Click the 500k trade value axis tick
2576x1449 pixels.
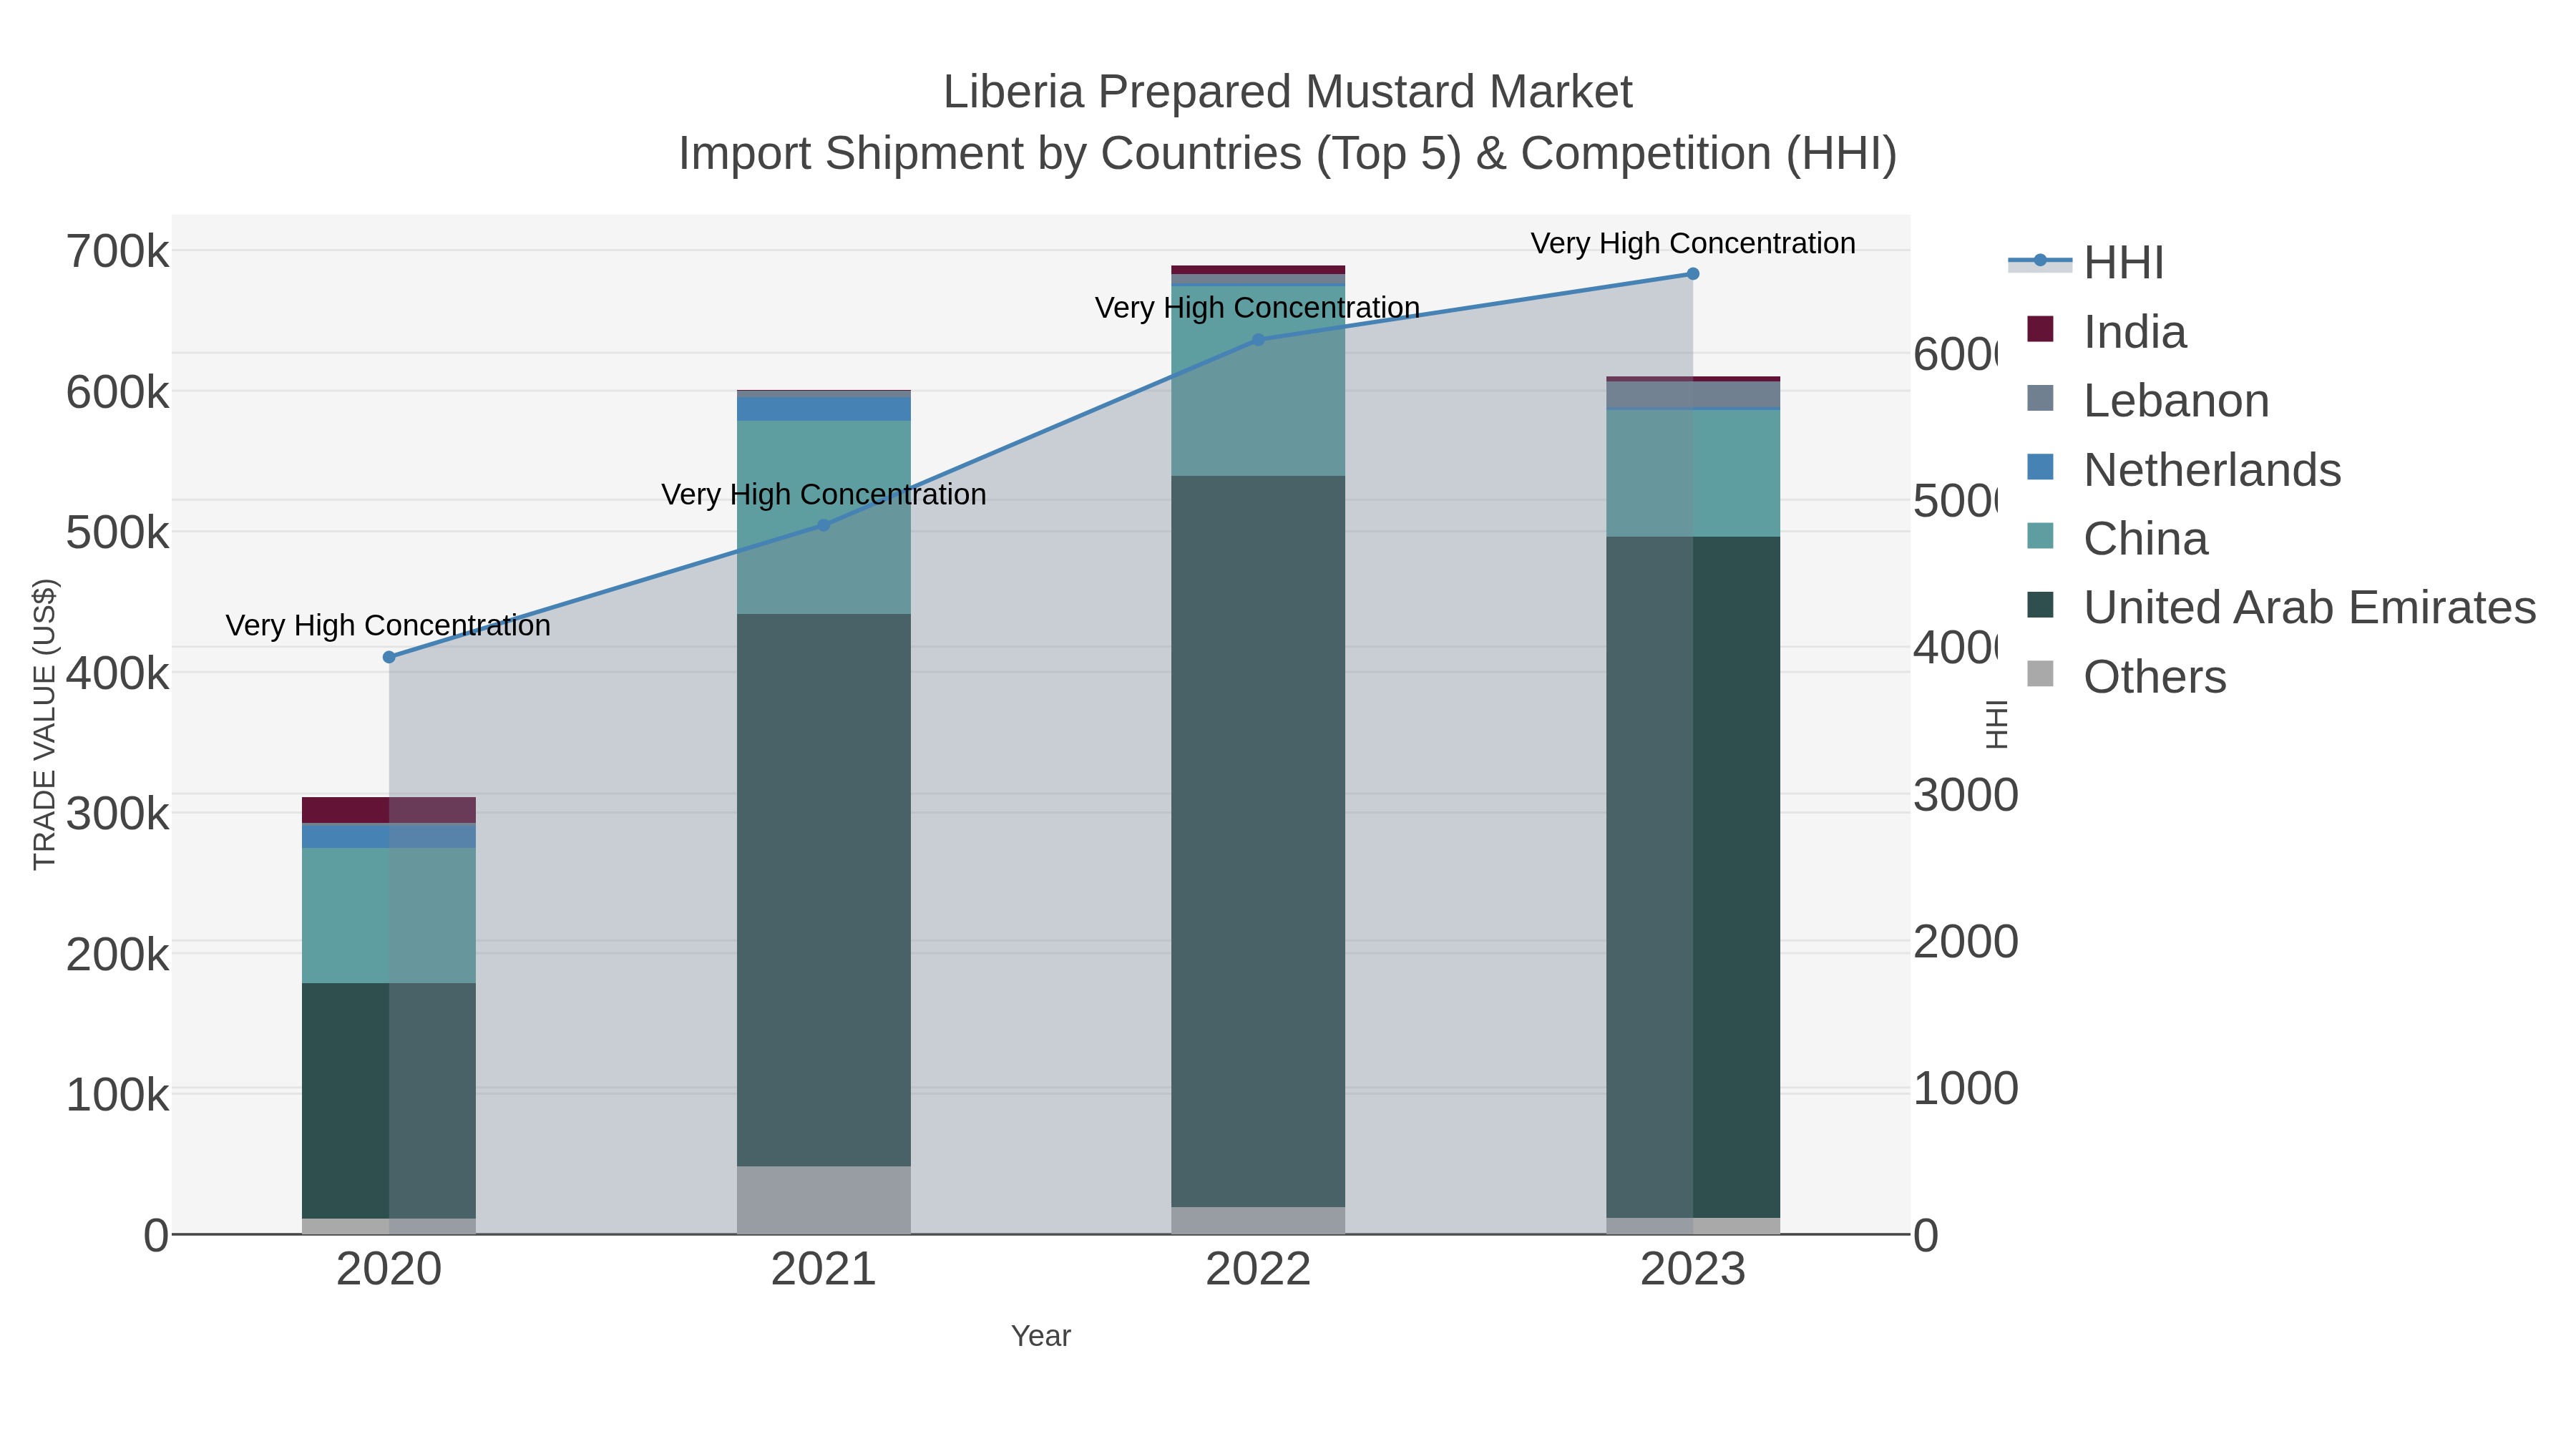click(x=117, y=533)
